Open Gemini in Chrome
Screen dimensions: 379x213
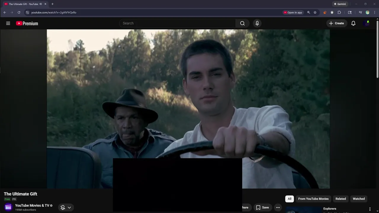coord(340,4)
